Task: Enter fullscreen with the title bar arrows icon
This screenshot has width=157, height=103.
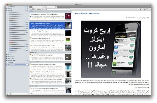Action: click(x=150, y=4)
